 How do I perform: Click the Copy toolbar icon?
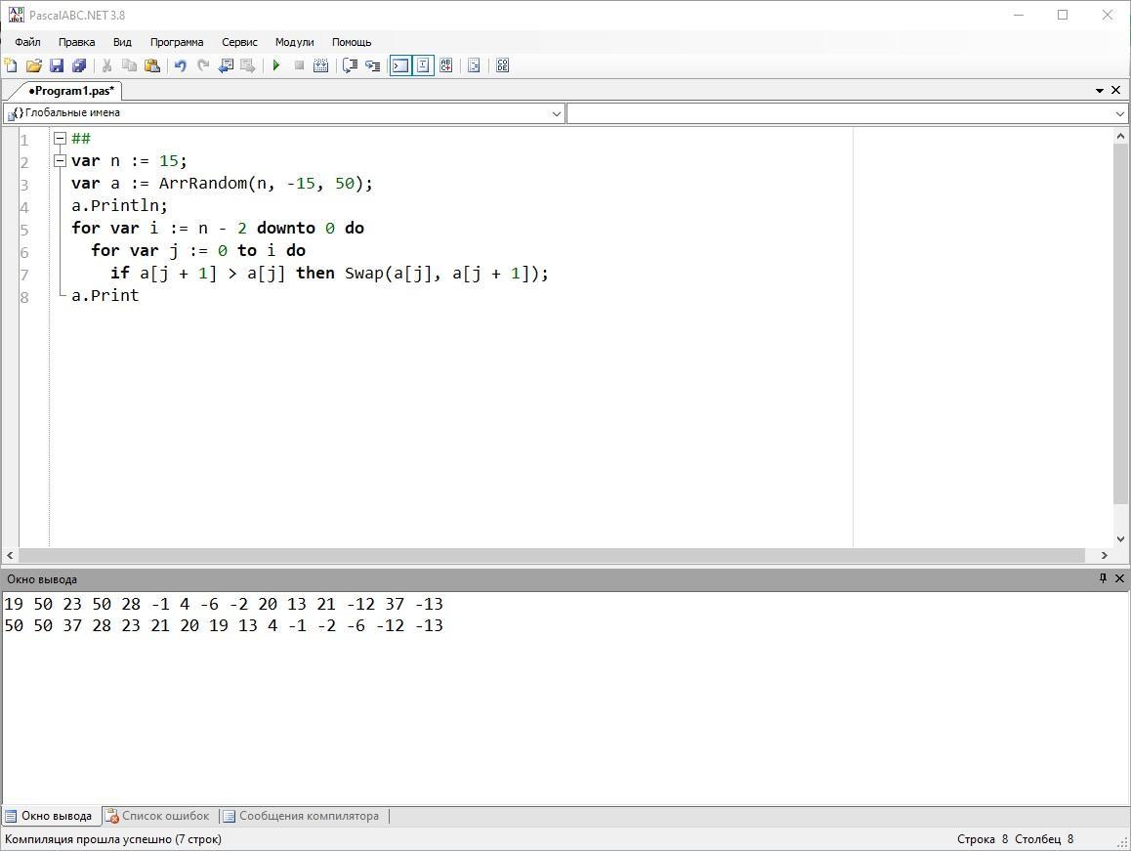click(130, 65)
